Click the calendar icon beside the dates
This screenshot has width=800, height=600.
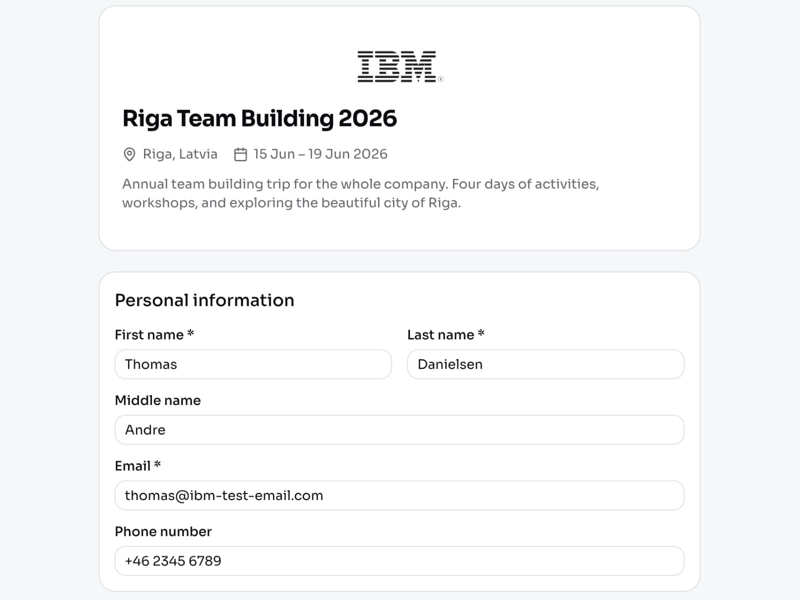(240, 154)
